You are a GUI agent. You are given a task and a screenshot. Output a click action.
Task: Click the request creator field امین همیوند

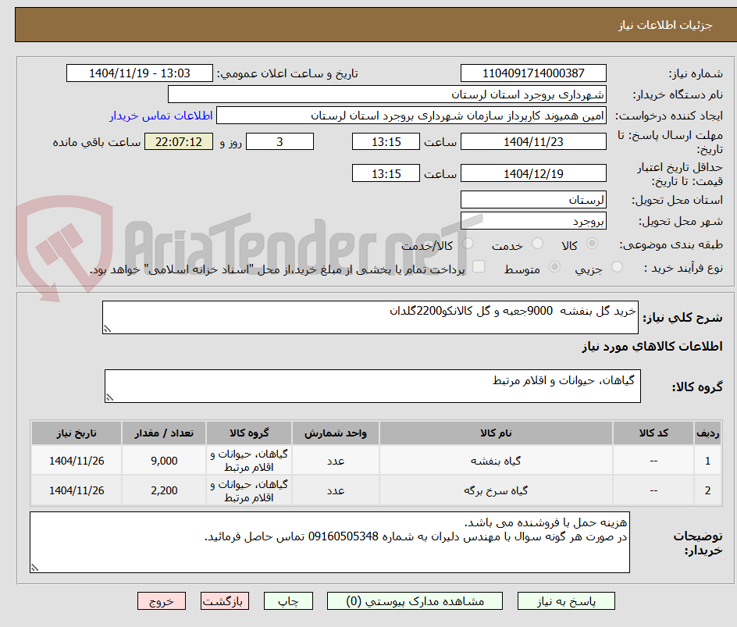(x=411, y=116)
